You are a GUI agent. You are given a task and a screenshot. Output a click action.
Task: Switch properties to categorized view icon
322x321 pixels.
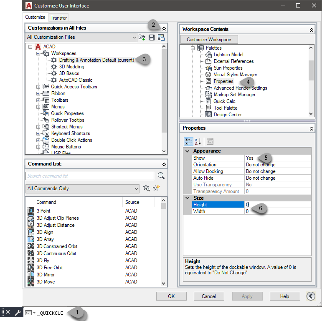click(x=188, y=142)
